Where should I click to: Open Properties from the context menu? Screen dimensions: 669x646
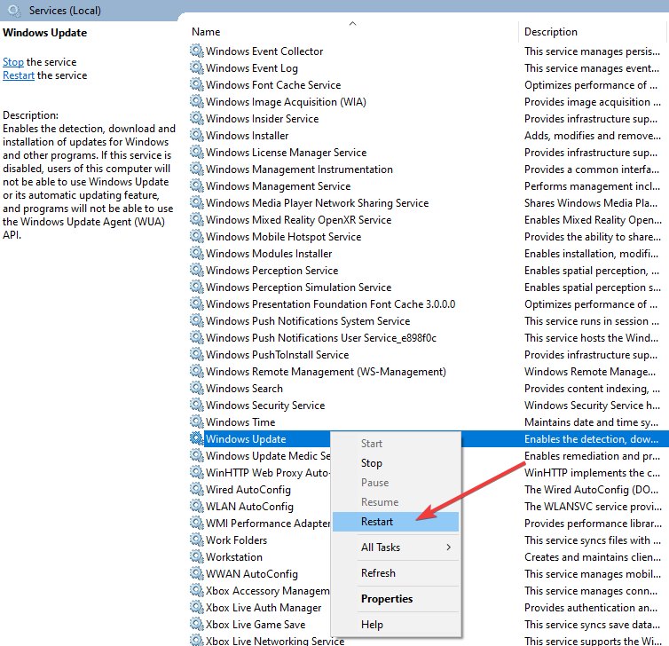tap(396, 599)
